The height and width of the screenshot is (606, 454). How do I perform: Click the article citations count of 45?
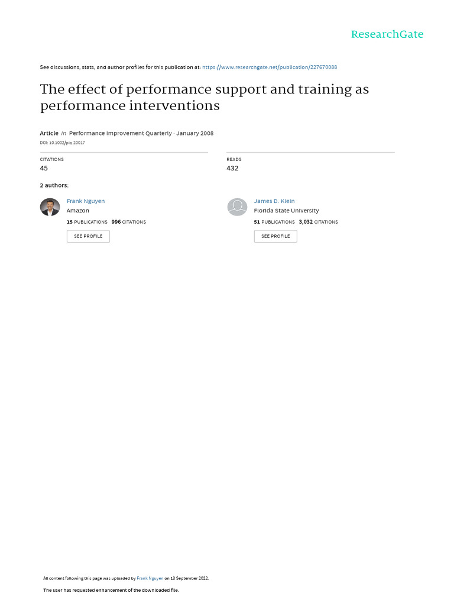[x=44, y=168]
